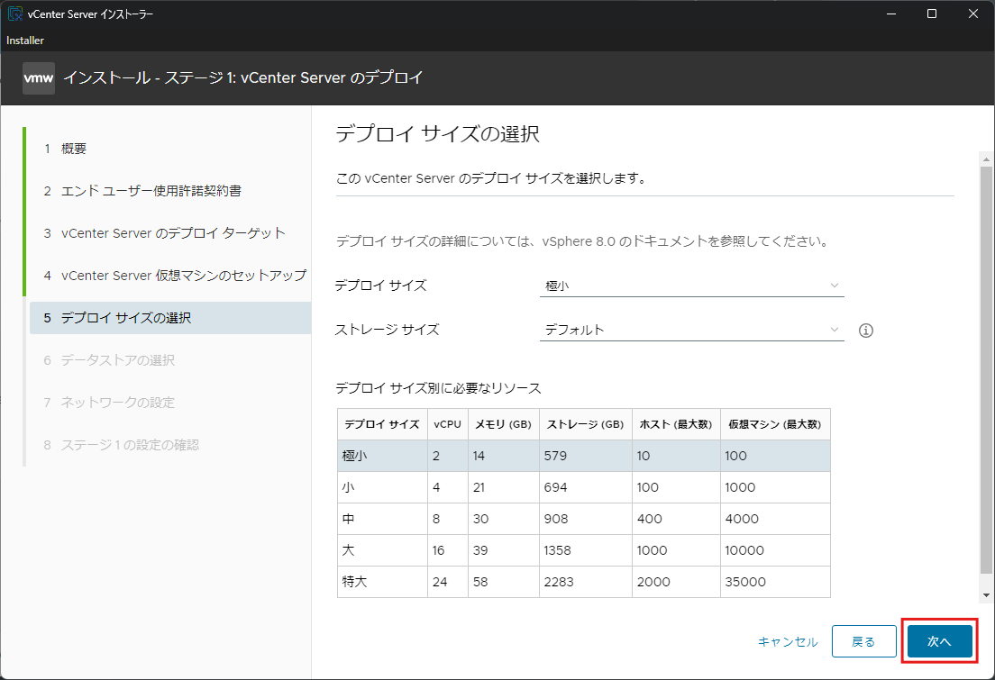The width and height of the screenshot is (995, 680).
Task: Click storage value 694
Action: (555, 487)
